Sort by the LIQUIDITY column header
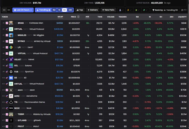Screen dimensions: 189x129 pyautogui.click(x=182, y=17)
